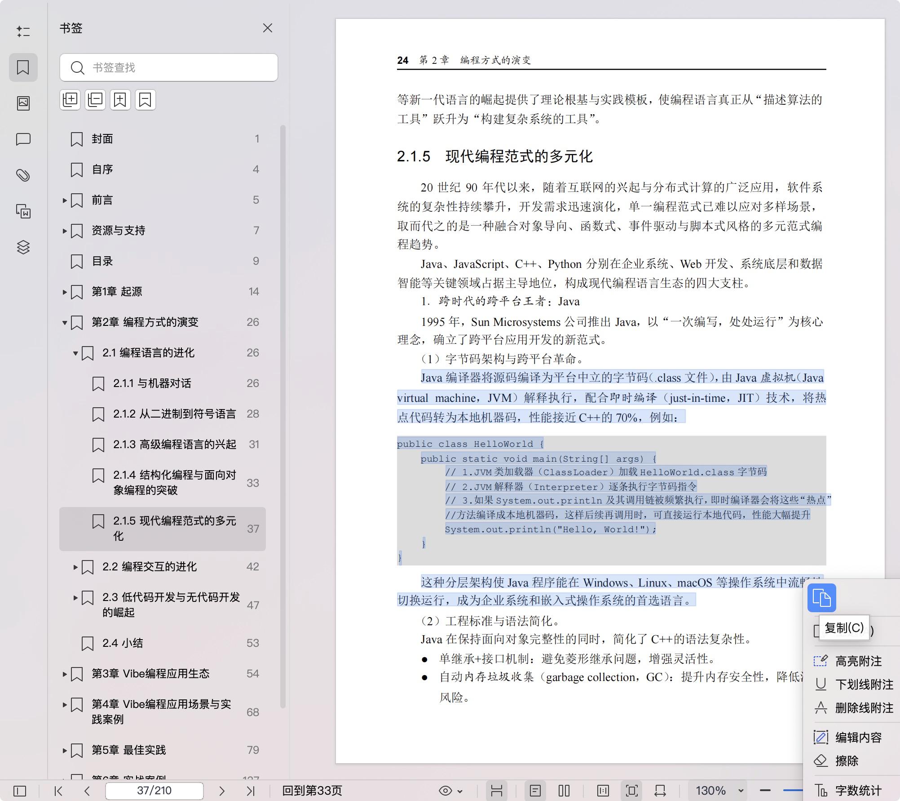The height and width of the screenshot is (801, 900).
Task: Click the zoom-out minus on zoom slider
Action: coord(765,790)
